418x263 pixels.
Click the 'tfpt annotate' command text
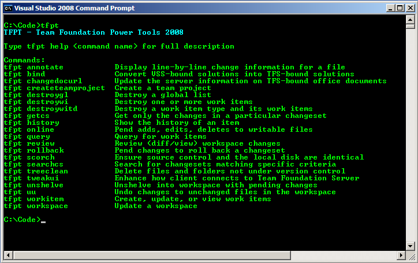[x=33, y=67]
